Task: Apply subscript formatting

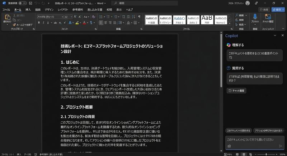Action: [x=60, y=23]
